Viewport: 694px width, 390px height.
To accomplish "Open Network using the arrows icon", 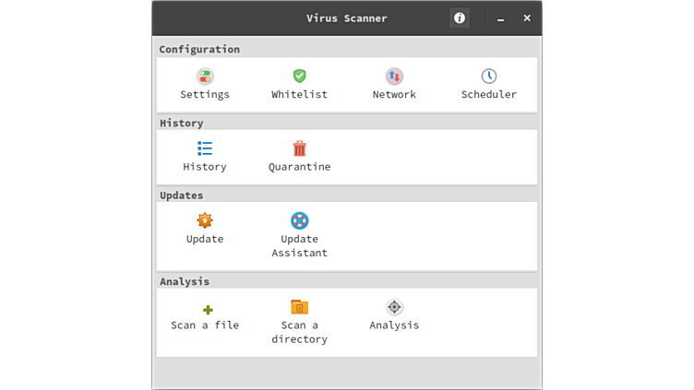I will (x=394, y=77).
